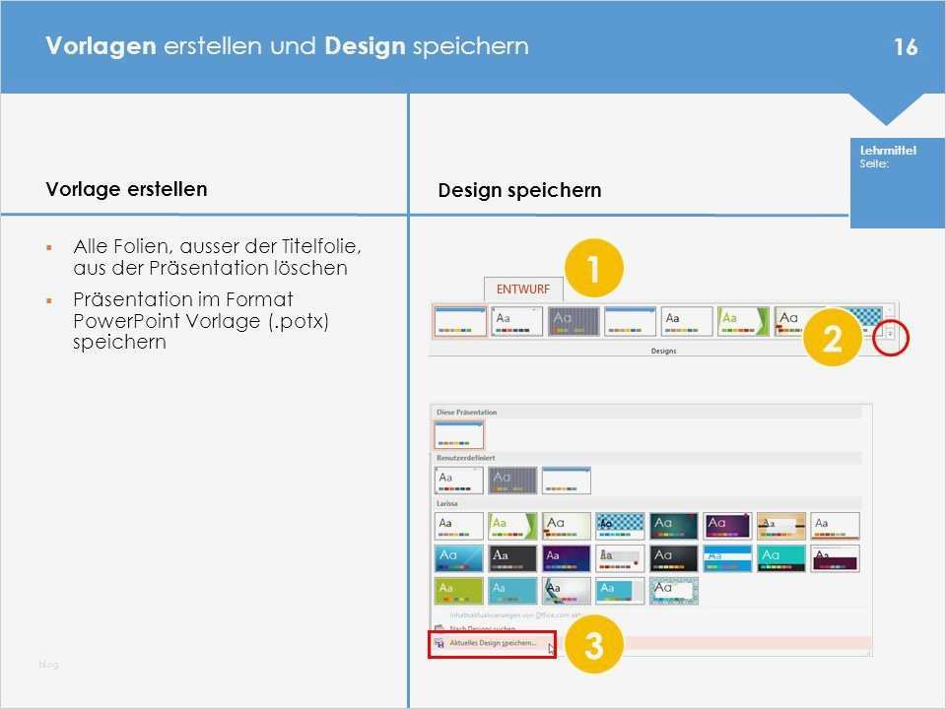Select the blue checkered Aa theme
Image resolution: width=946 pixels, height=709 pixels.
click(620, 522)
